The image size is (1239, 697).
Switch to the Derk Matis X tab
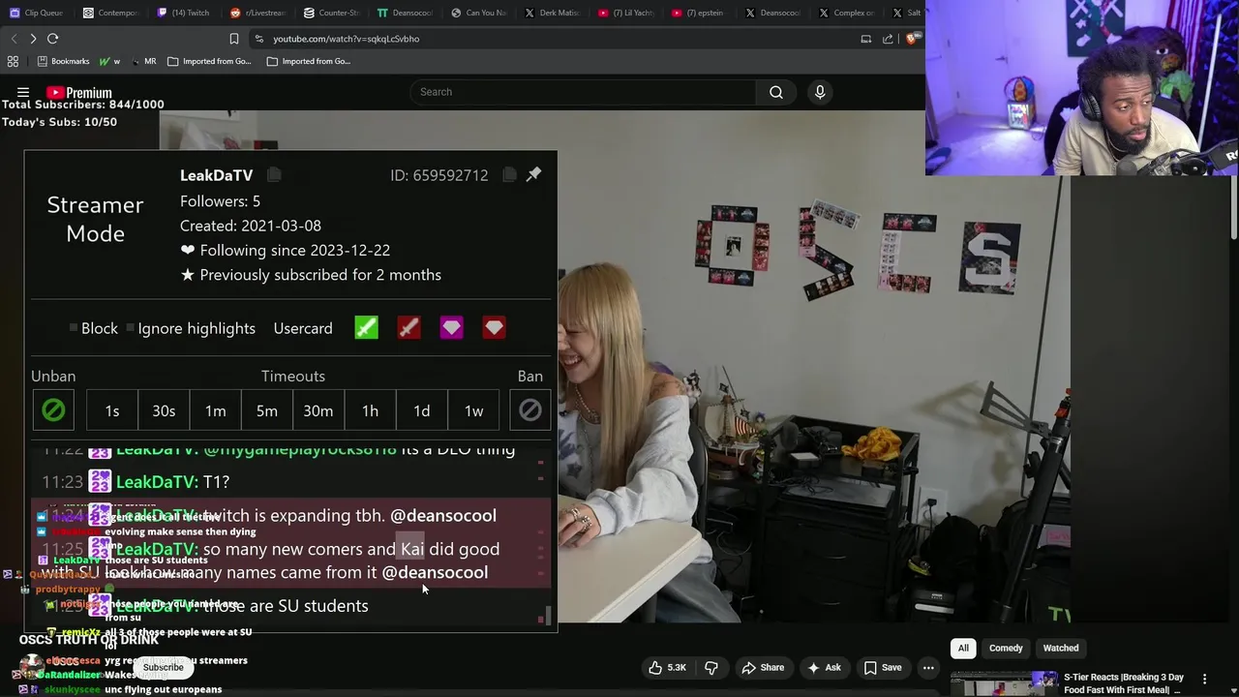553,13
